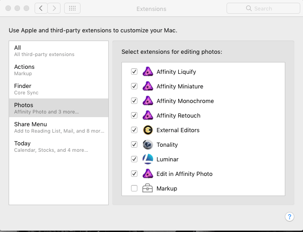The image size is (303, 232).
Task: Show all preferences grid button
Action: (x=72, y=8)
